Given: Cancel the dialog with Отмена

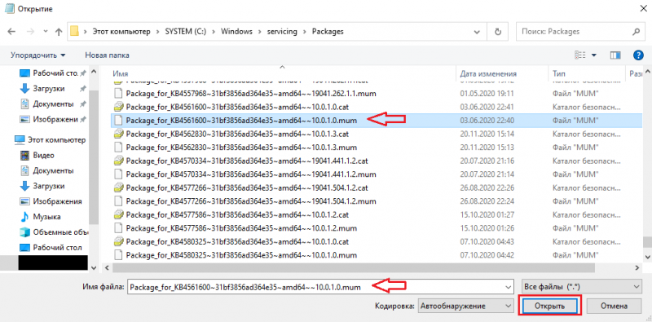Looking at the screenshot, I should pos(614,307).
